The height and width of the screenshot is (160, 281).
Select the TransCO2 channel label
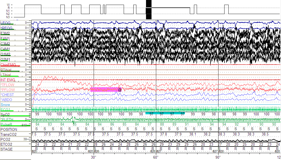pos(8,134)
